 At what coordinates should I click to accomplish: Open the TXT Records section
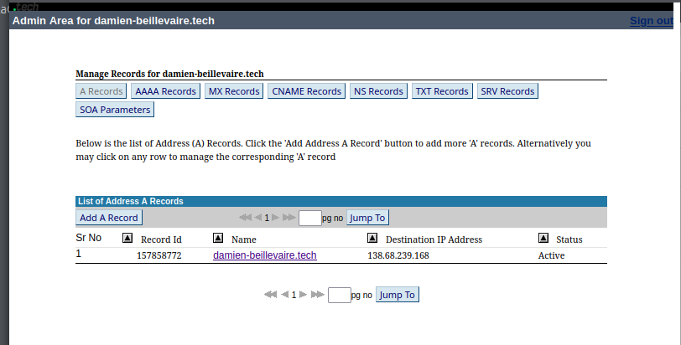(442, 91)
